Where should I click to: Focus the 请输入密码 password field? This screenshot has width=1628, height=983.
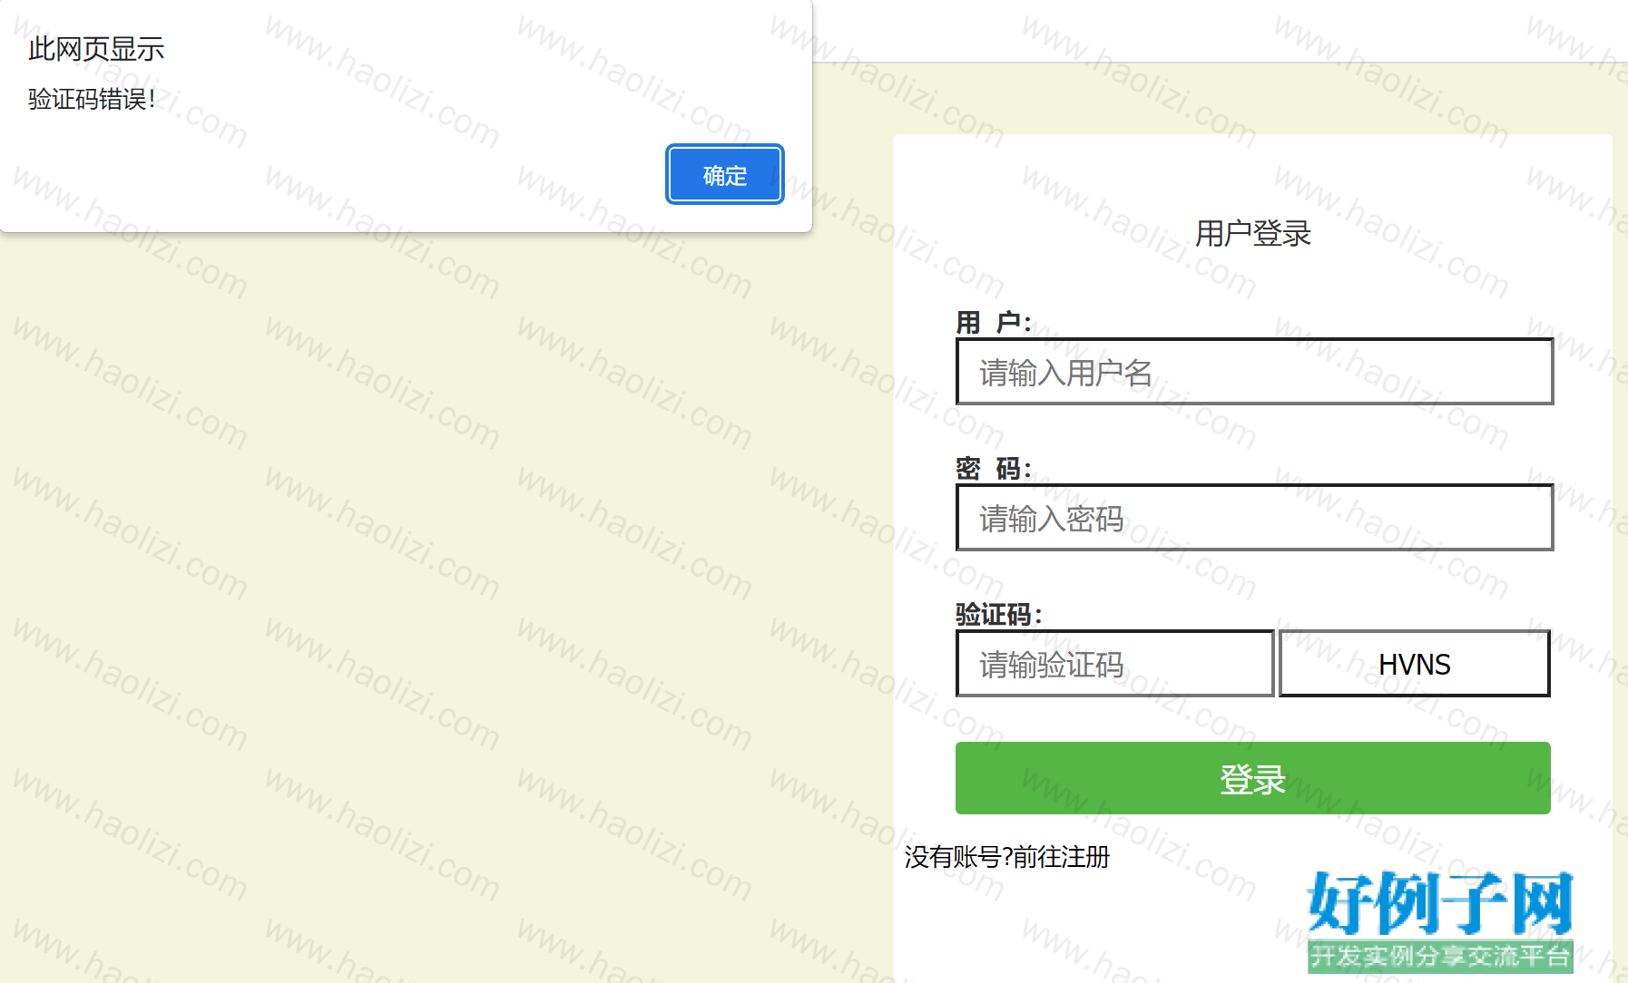[x=1254, y=518]
